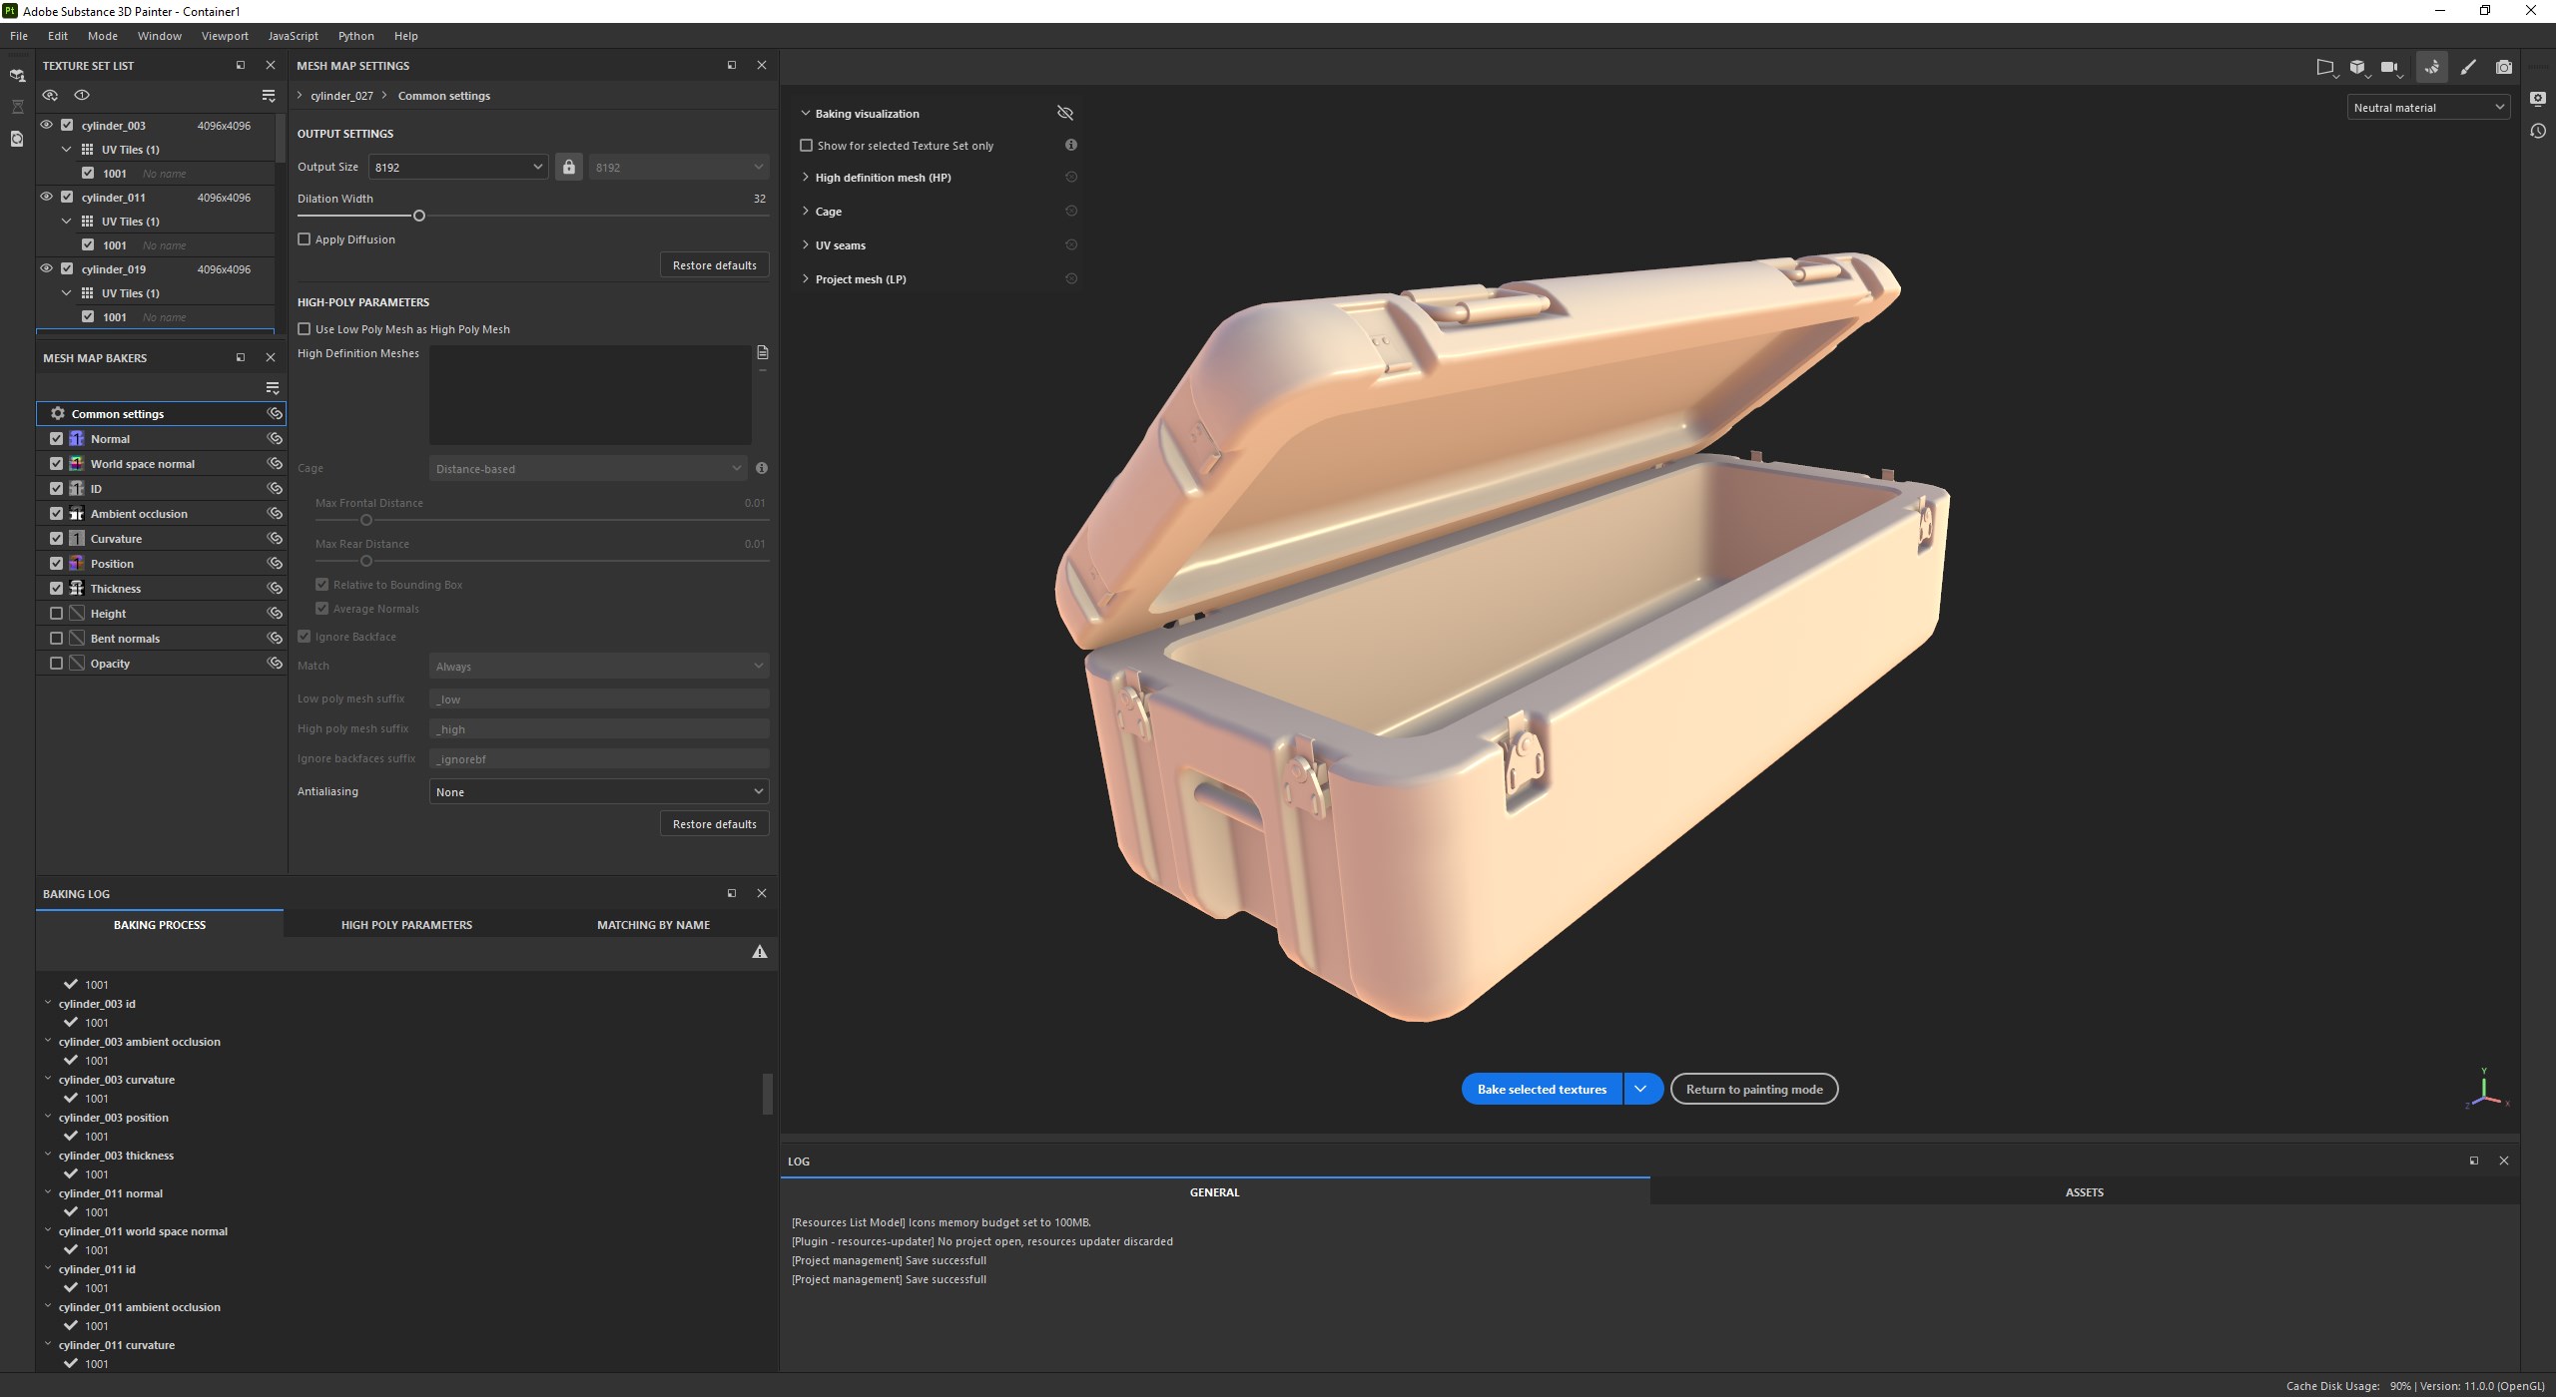Image resolution: width=2556 pixels, height=1397 pixels.
Task: Hide cylinder_011 texture set with eye
Action: pyautogui.click(x=46, y=198)
